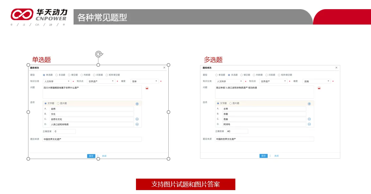Click image upload icon beside the 我过申报 question
Screen dimensions: 371x194
(319, 88)
